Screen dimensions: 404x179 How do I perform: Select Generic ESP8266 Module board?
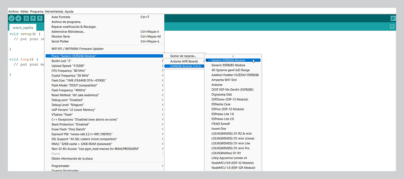(233, 60)
